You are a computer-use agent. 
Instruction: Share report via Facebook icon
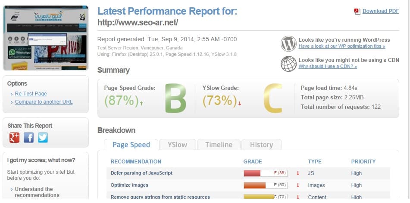pos(28,138)
